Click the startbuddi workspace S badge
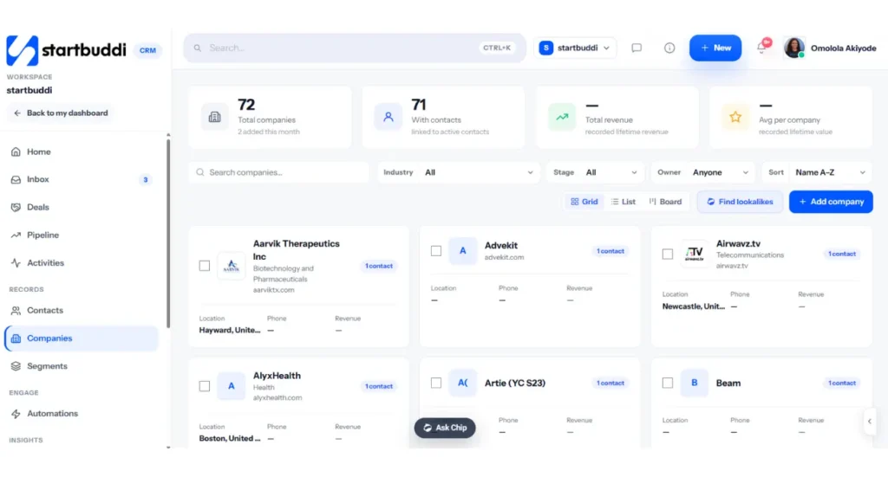Screen dimensions: 888x477 [546, 48]
